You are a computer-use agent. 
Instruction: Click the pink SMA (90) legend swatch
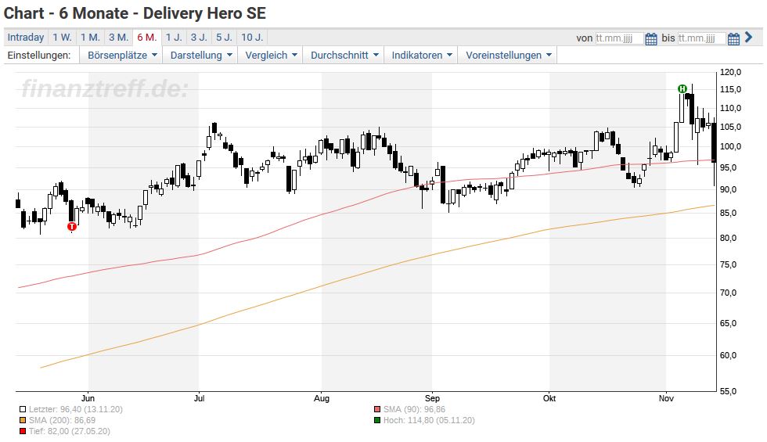377,410
